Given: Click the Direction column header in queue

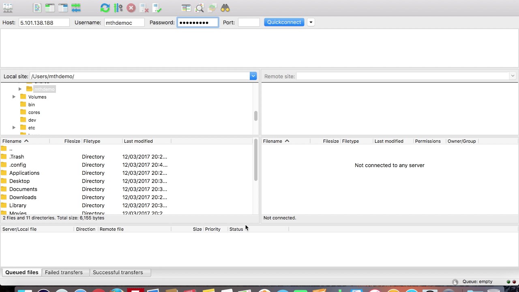Looking at the screenshot, I should point(86,229).
